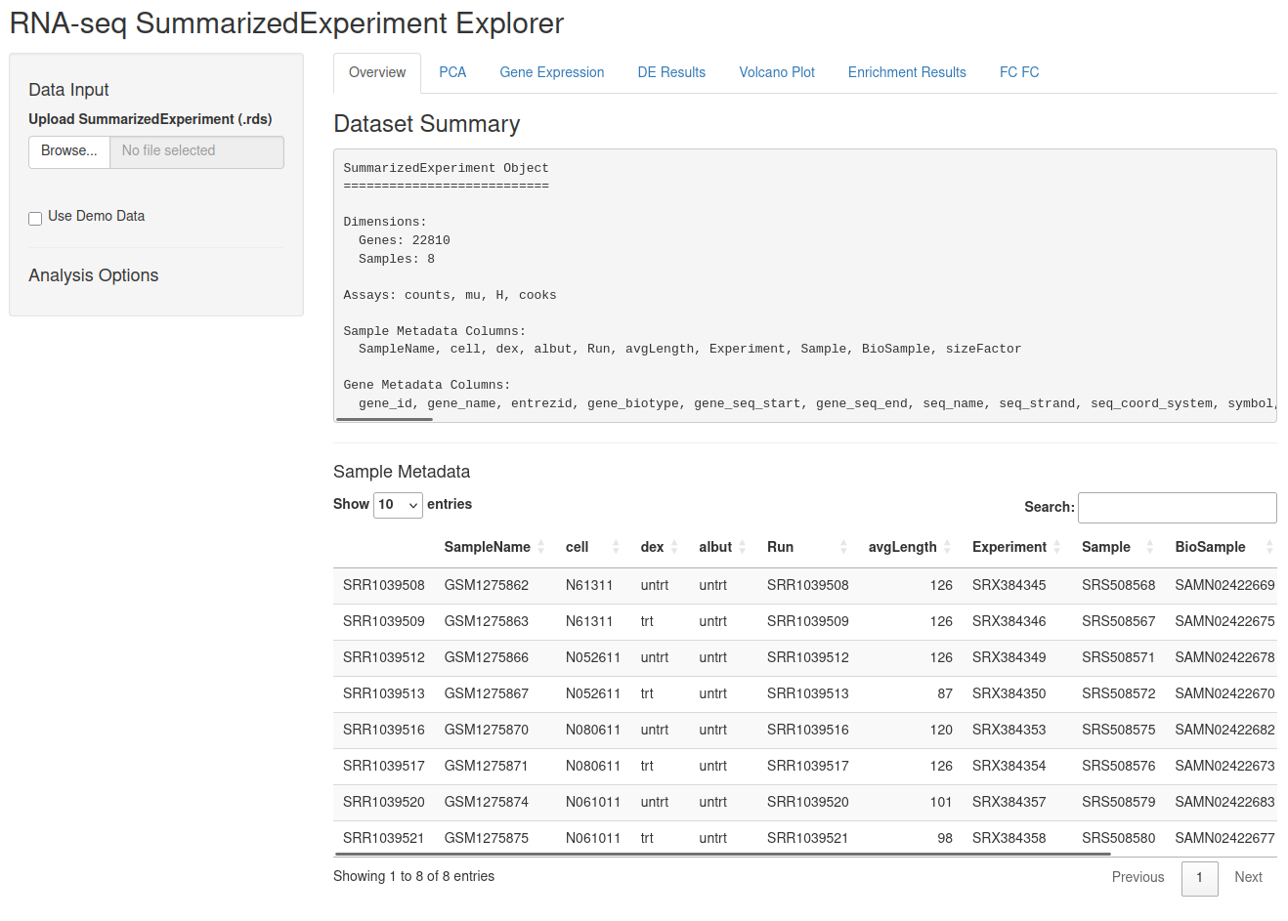Select row name SRR1039513
The image size is (1288, 921).
(x=384, y=693)
